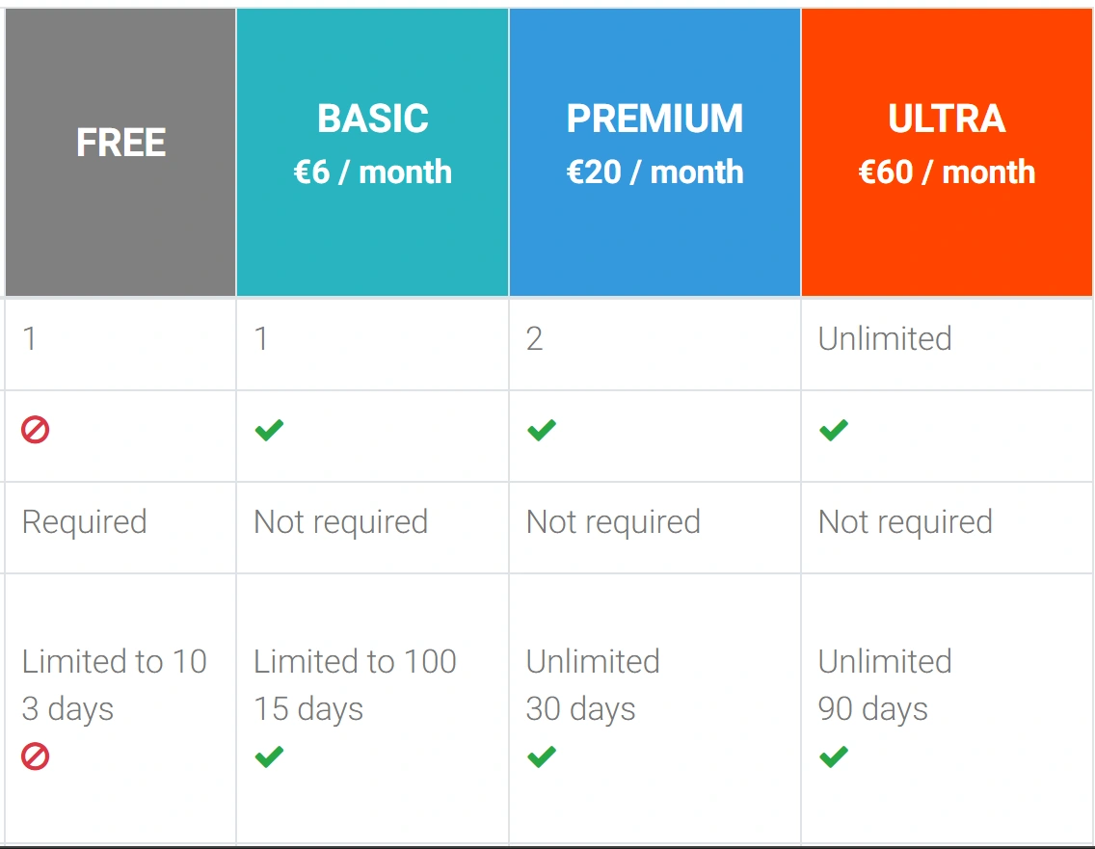Screen dimensions: 1095x849
Task: Click the green checkmark below "90 days"
Action: click(834, 756)
